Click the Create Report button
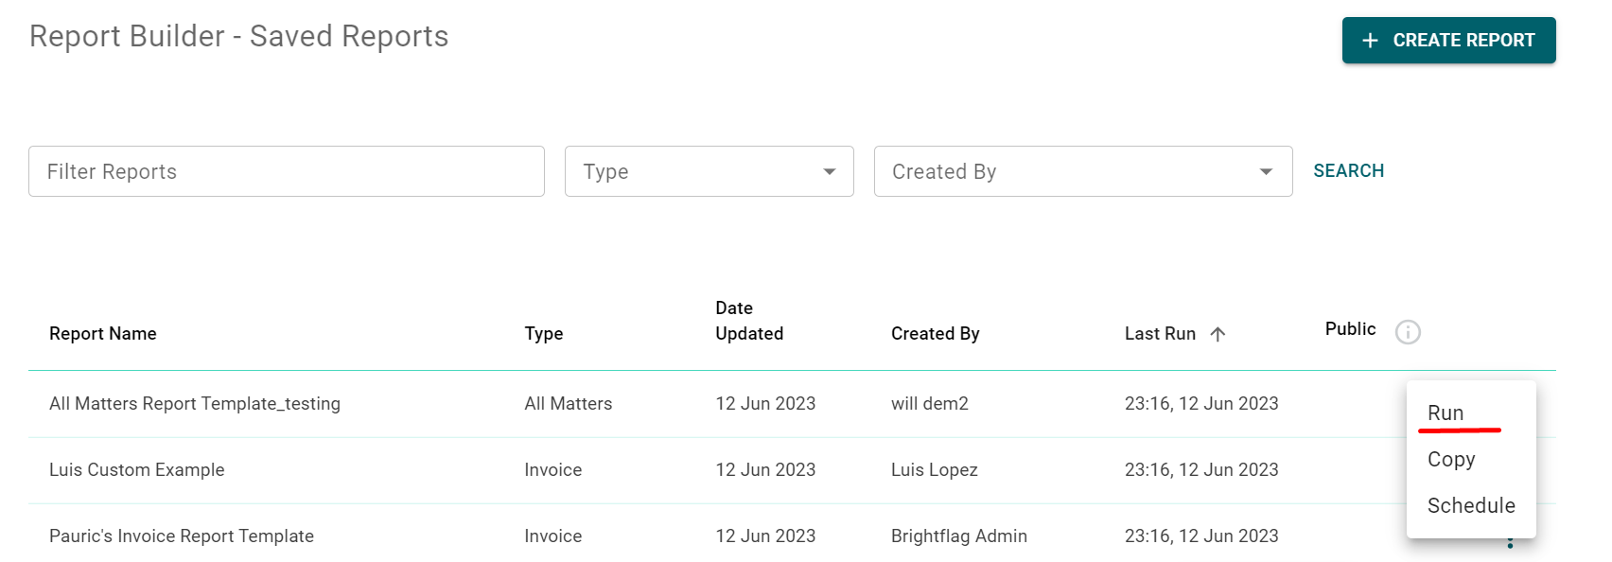 (1448, 41)
